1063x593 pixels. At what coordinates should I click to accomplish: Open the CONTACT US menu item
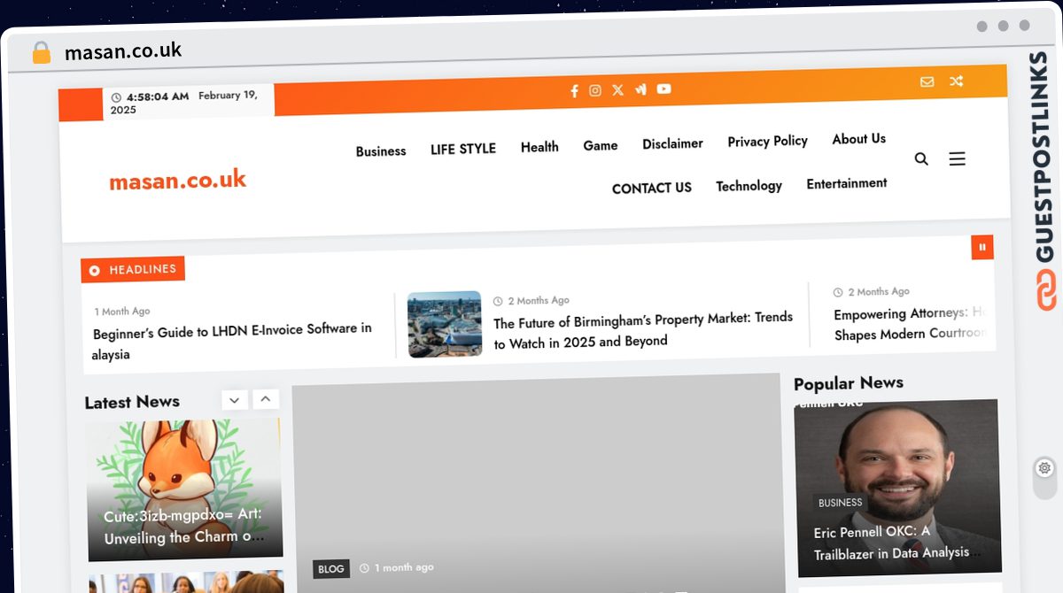point(652,188)
